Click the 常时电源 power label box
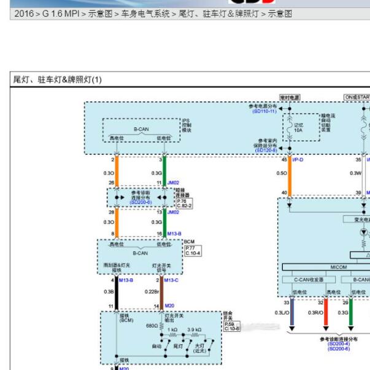 (290, 97)
